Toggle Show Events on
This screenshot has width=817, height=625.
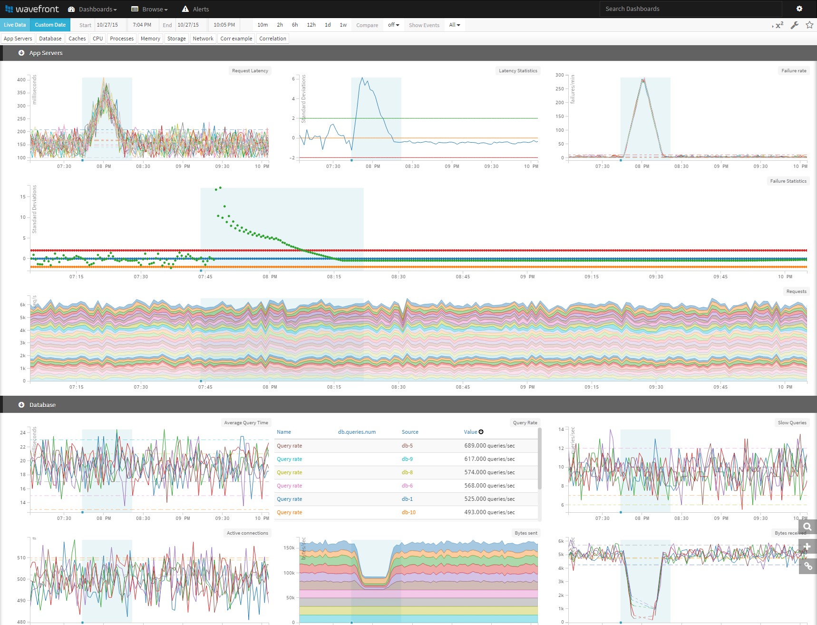[x=423, y=25]
